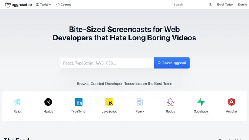Image resolution: width=249 pixels, height=140 pixels.
Task: Select the red Angular shield icon
Action: coord(231,102)
